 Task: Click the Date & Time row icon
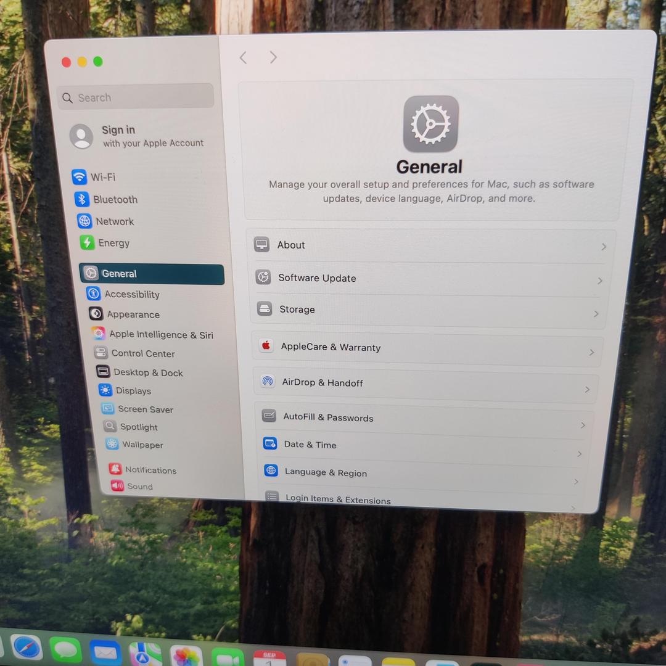(269, 443)
